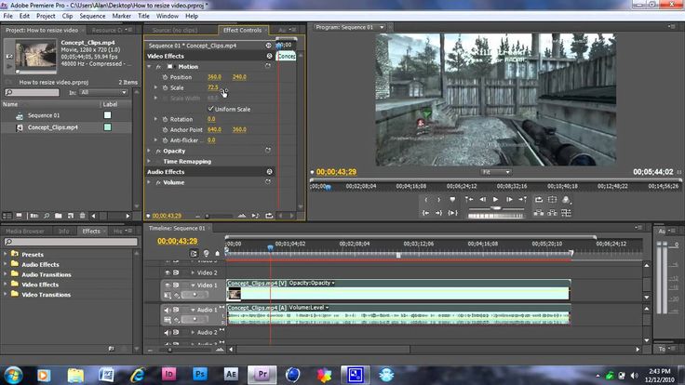The image size is (685, 385).
Task: Expand the Opacity effect
Action: [x=150, y=151]
